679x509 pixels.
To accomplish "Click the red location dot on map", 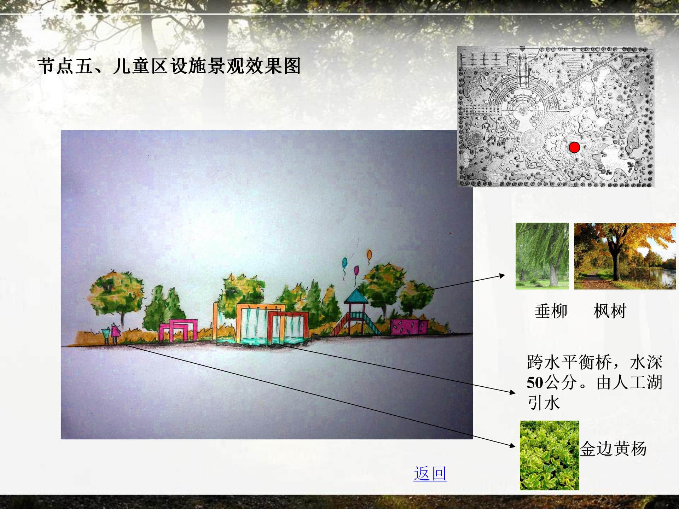I will pos(575,147).
